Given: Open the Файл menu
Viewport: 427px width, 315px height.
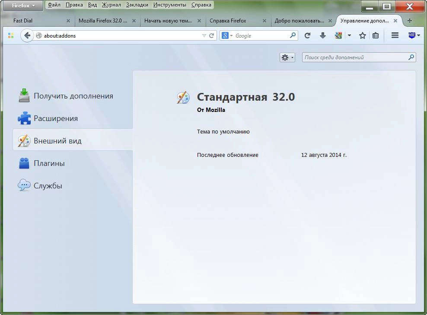Looking at the screenshot, I should [x=54, y=5].
